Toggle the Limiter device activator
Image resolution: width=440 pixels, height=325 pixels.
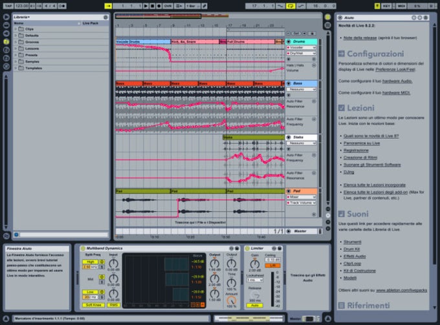point(247,249)
